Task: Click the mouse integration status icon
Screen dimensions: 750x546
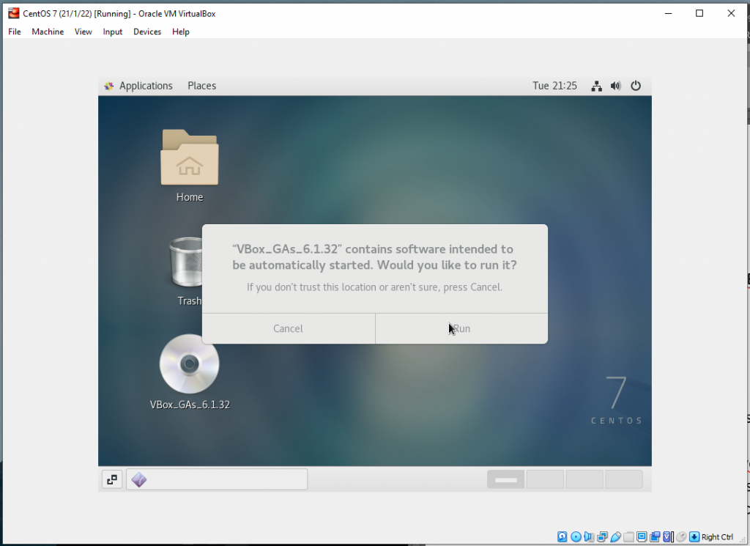Action: tap(681, 537)
